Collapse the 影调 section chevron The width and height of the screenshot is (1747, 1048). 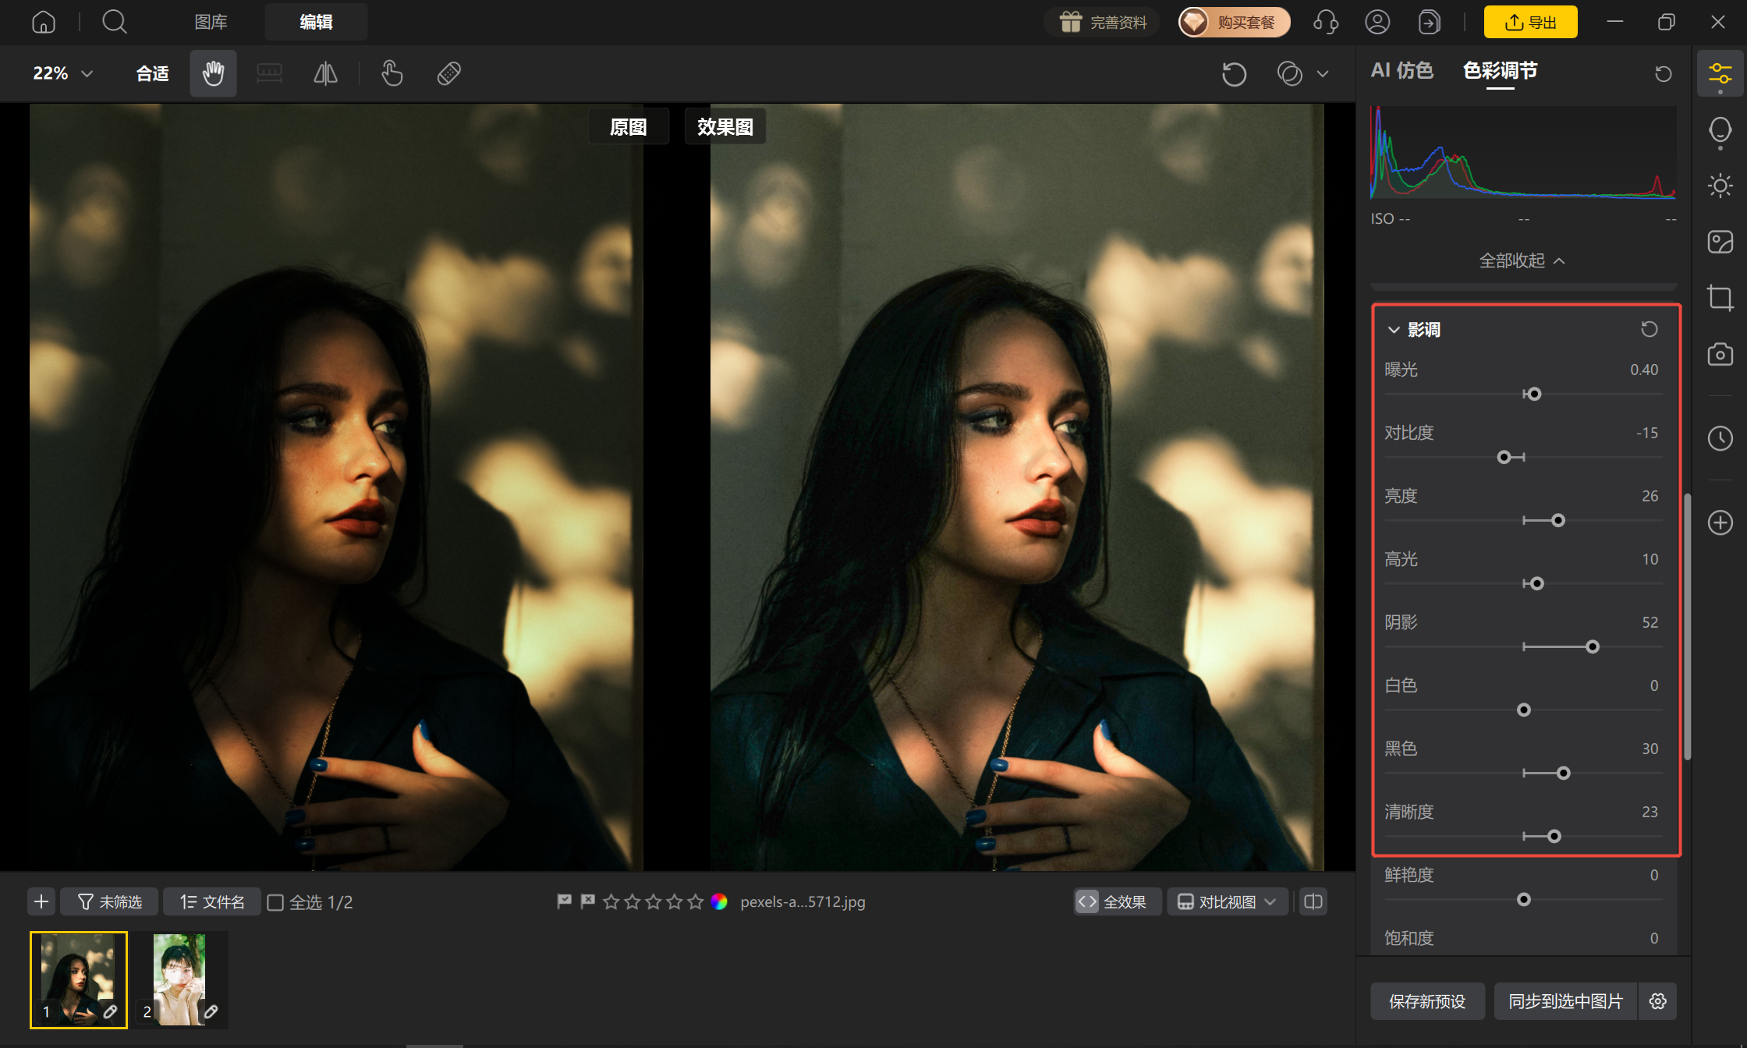(1394, 330)
